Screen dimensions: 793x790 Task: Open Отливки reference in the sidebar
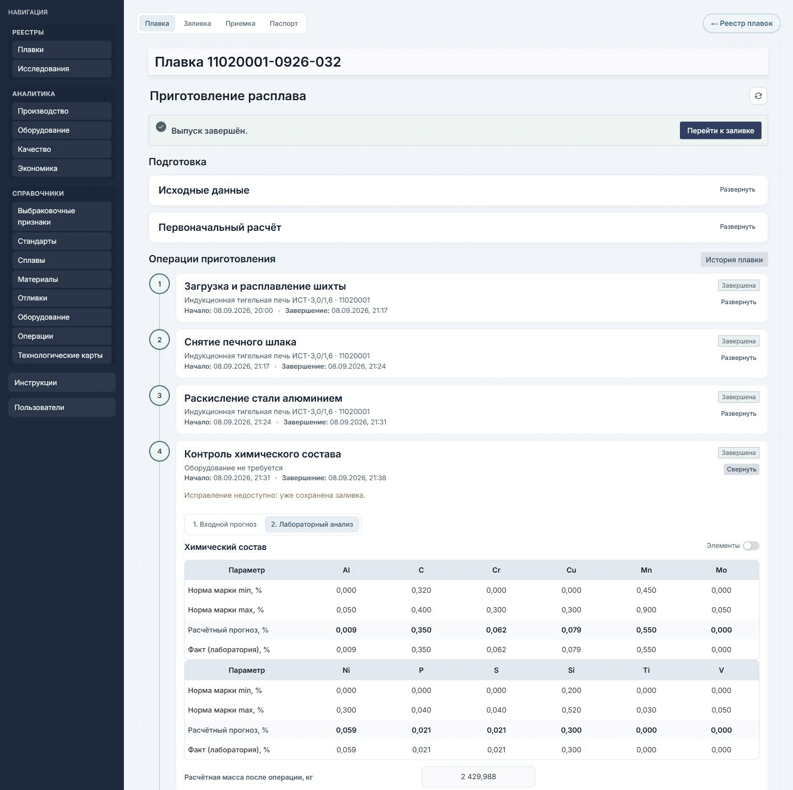(62, 298)
